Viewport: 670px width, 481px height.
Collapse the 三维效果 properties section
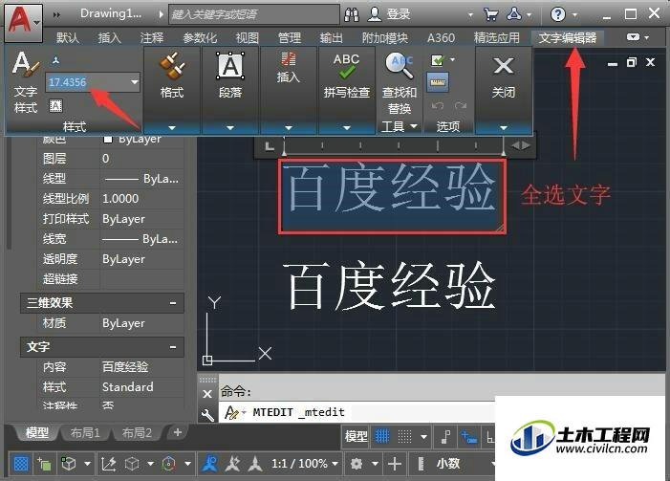(x=173, y=303)
